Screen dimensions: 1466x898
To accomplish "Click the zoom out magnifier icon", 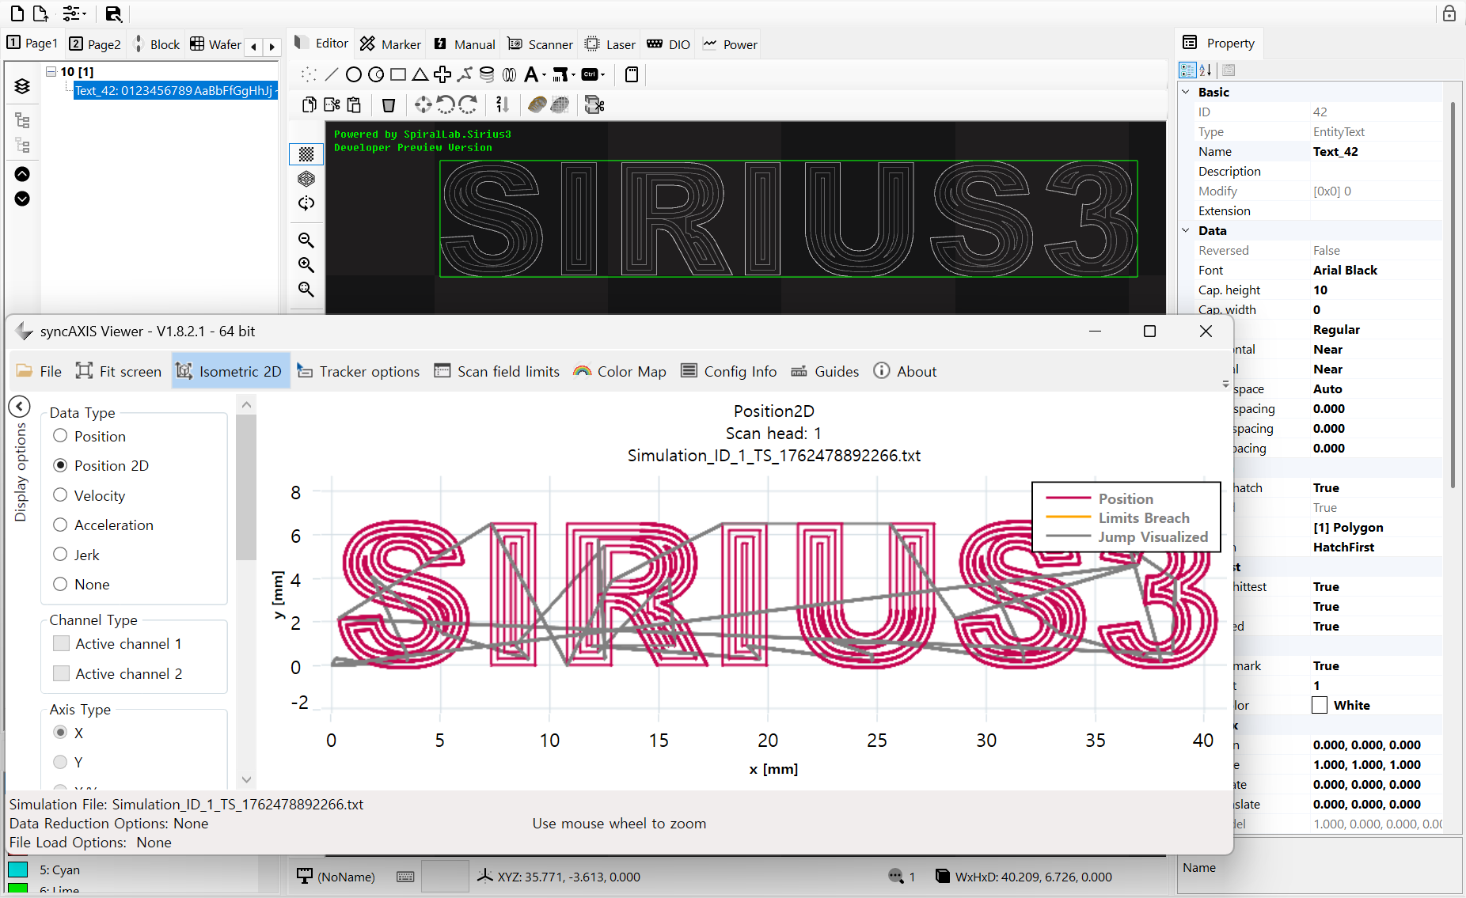I will 306,240.
